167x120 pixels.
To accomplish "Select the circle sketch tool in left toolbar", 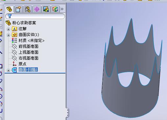I will tap(1, 96).
